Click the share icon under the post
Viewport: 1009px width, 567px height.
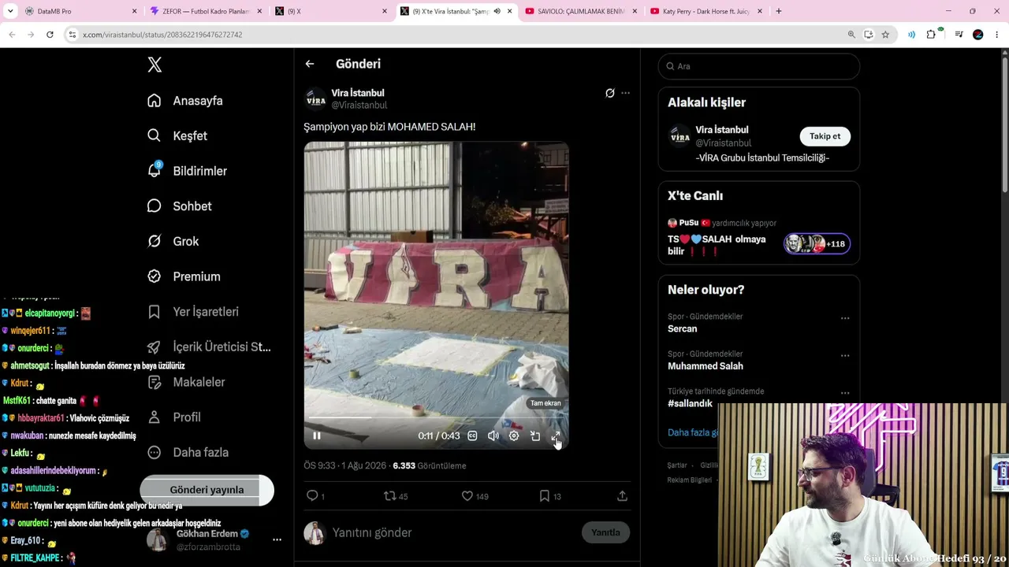tap(622, 496)
